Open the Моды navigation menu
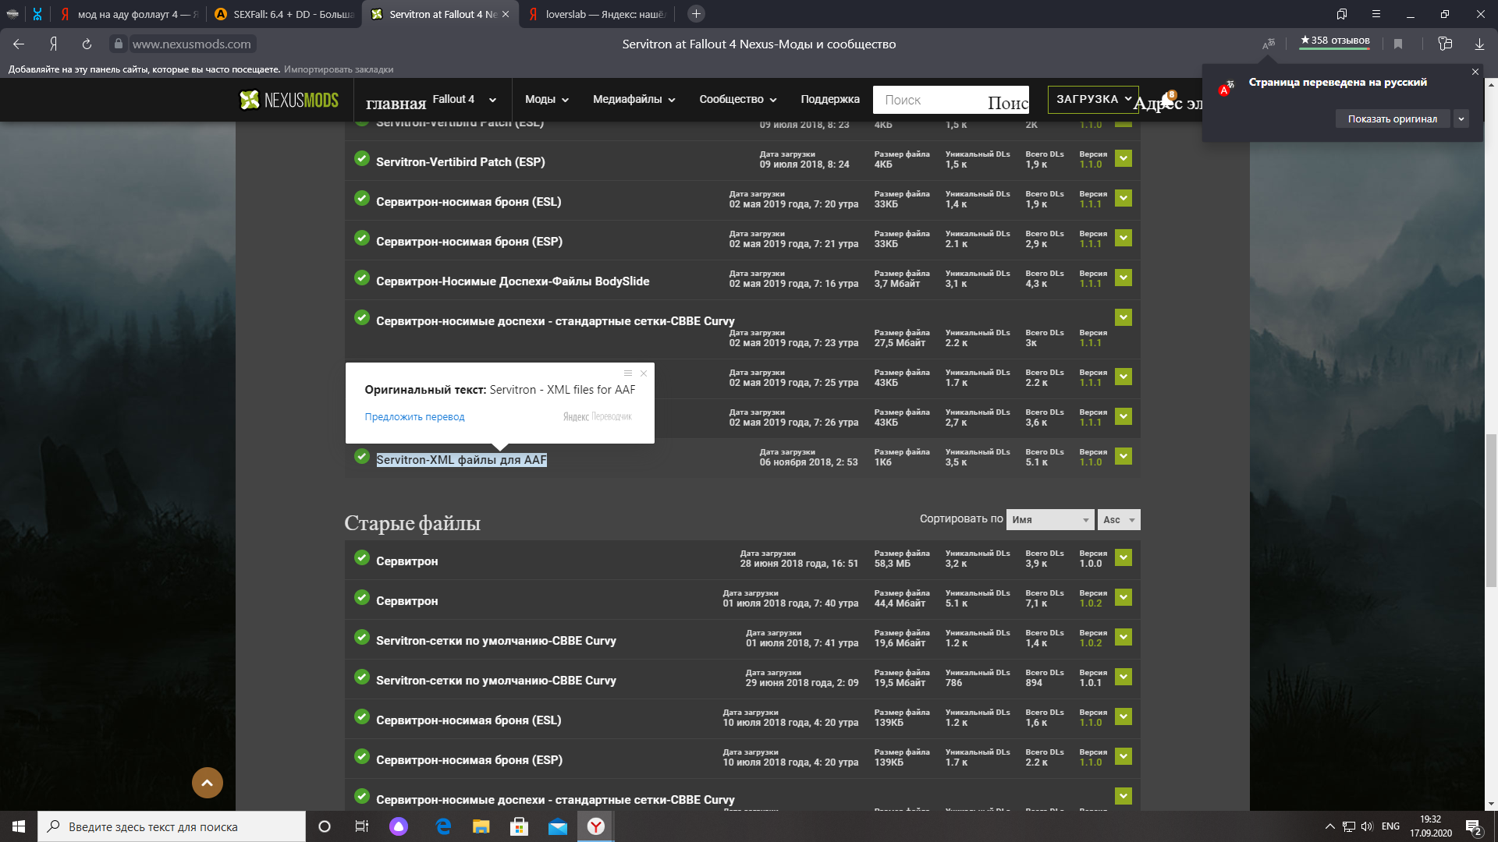This screenshot has width=1498, height=842. coord(547,99)
